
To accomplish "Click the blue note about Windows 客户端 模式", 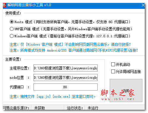I will coord(70,44).
